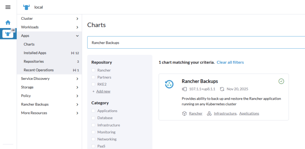Expand the Policy section chevron
The width and height of the screenshot is (305, 149).
click(77, 96)
